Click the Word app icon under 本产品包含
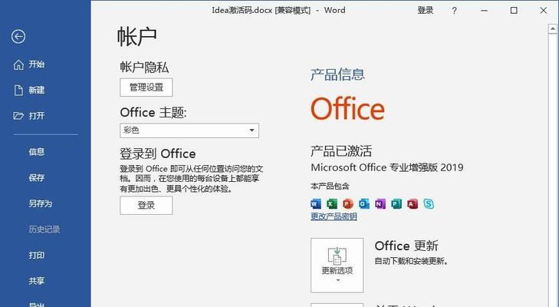The image size is (559, 307). (x=316, y=204)
